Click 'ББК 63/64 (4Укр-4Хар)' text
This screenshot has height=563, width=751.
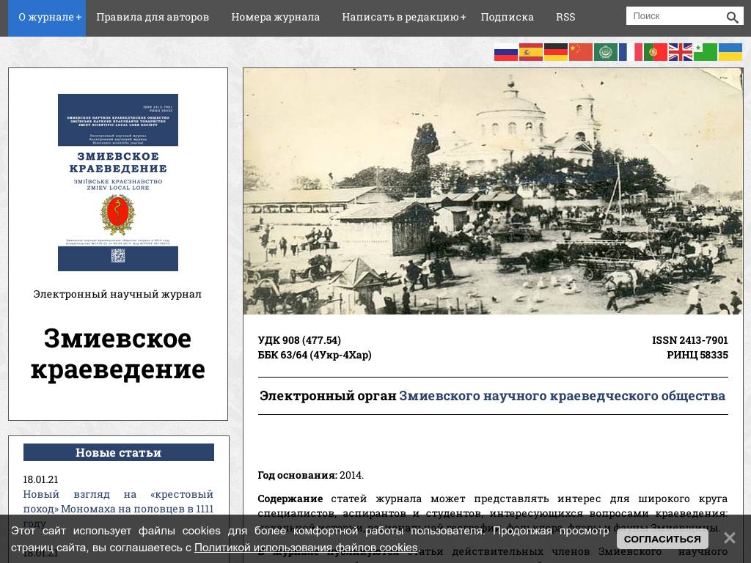click(315, 355)
